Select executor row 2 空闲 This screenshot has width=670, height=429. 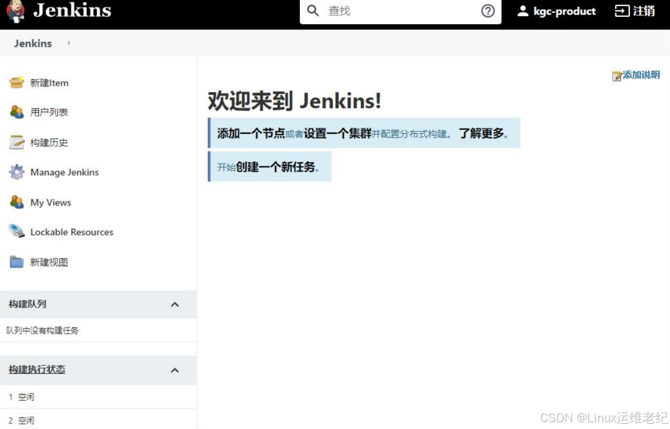coord(98,420)
